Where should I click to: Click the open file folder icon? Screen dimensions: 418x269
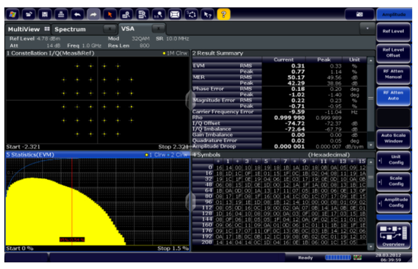tap(29, 13)
